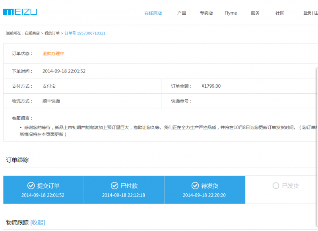The image size is (318, 231).
Task: Click the 物流跟踪 heading
Action: pyautogui.click(x=17, y=222)
